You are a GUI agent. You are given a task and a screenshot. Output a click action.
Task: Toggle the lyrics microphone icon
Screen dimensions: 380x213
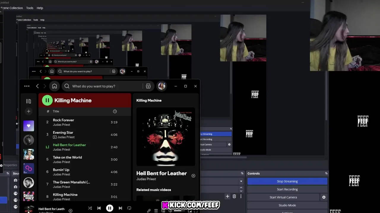[x=149, y=211]
